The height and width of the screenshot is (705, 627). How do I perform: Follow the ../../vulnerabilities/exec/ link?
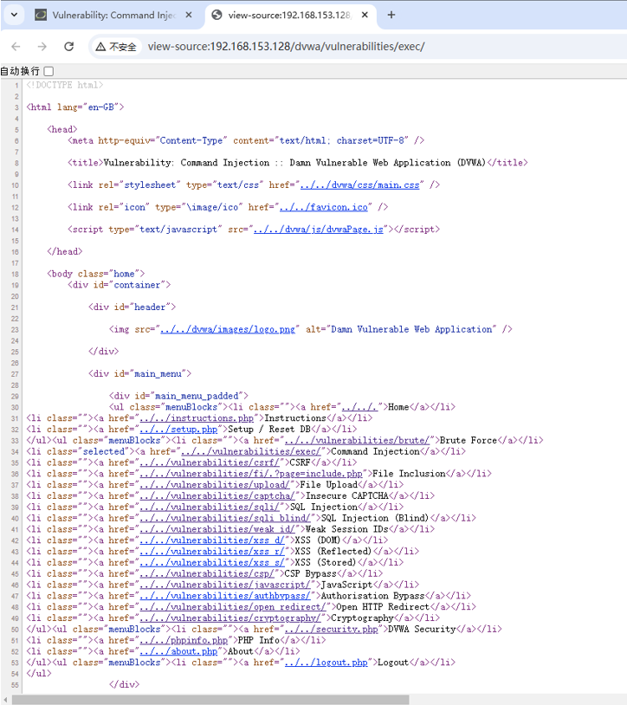(x=251, y=451)
